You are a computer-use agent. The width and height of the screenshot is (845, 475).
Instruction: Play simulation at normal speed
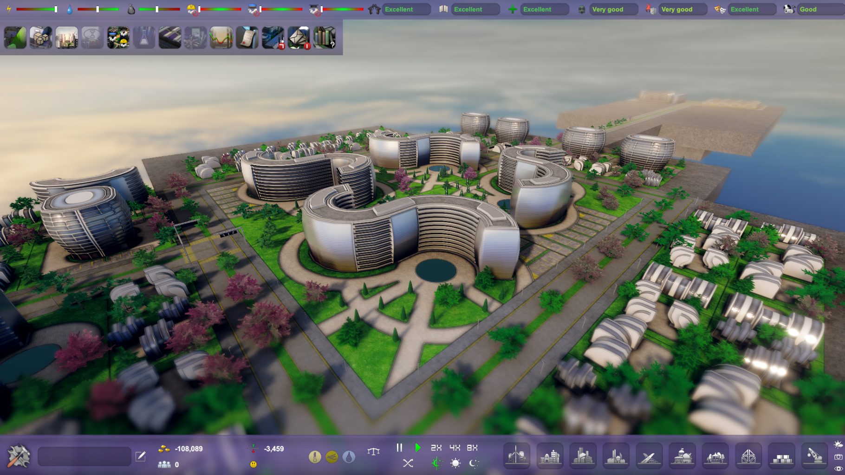(x=418, y=448)
